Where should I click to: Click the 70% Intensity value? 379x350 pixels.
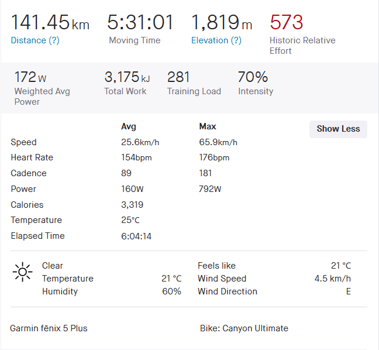[253, 77]
